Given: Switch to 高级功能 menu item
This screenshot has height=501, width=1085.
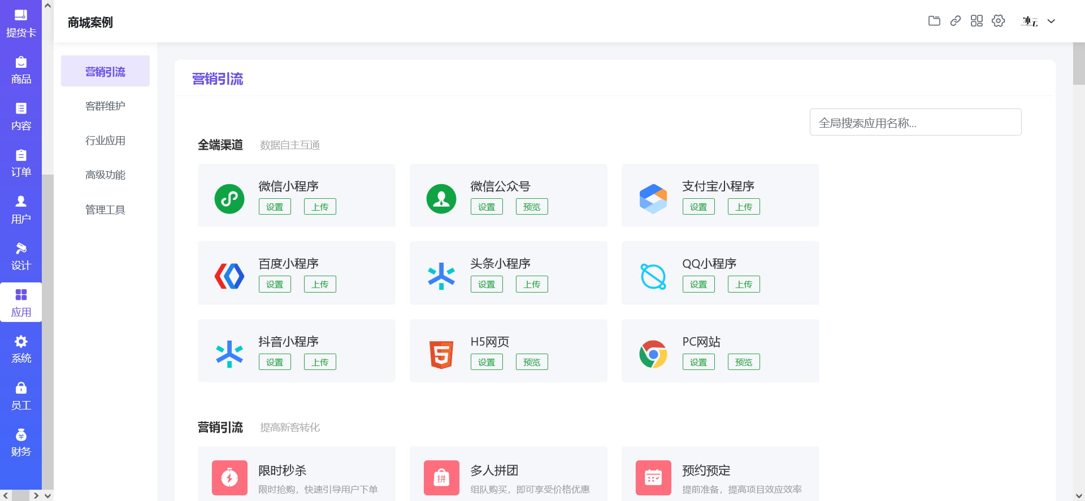Looking at the screenshot, I should pyautogui.click(x=105, y=175).
